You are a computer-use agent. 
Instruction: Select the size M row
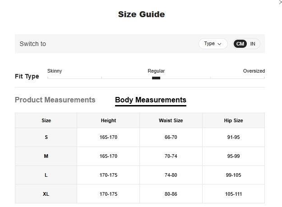[46, 156]
